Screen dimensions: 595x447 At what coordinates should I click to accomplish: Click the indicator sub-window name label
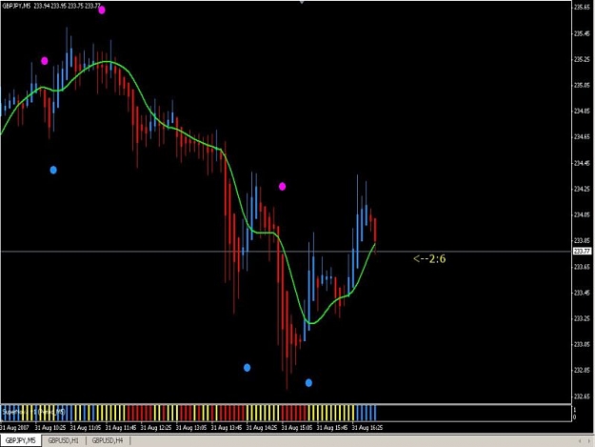[x=33, y=412]
